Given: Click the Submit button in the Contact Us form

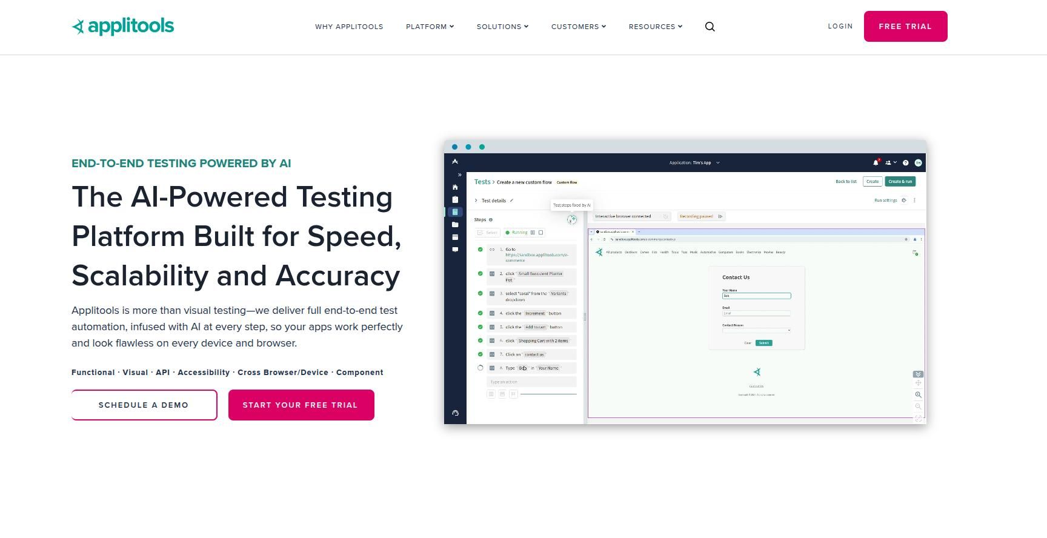Looking at the screenshot, I should click(763, 343).
